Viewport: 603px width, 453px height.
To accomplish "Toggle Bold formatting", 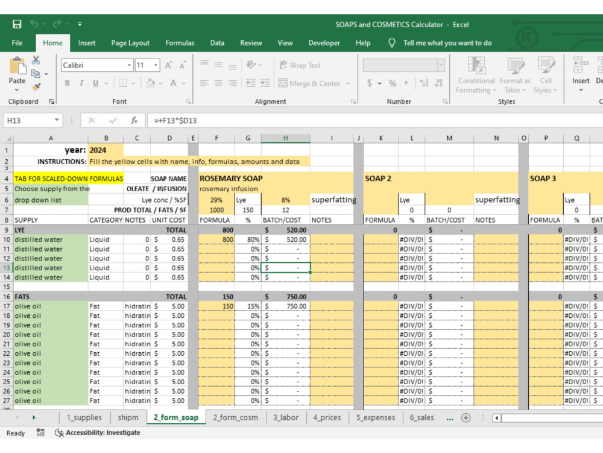I will tap(68, 83).
